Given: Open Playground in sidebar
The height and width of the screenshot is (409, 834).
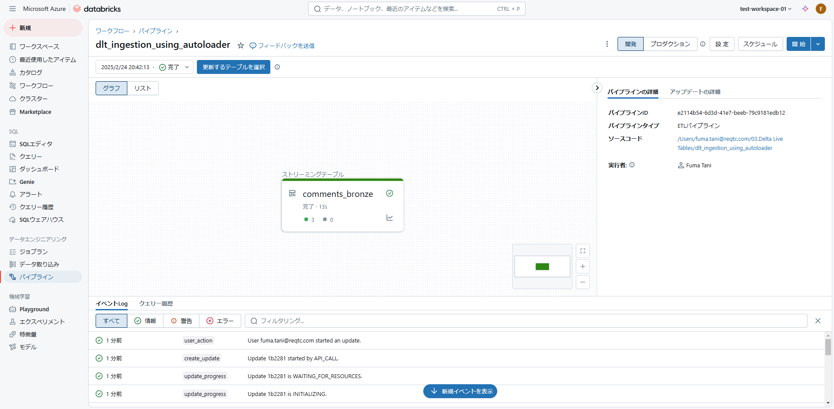Looking at the screenshot, I should click(43, 309).
